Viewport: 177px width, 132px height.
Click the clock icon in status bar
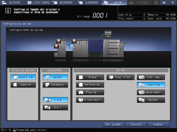[2, 130]
